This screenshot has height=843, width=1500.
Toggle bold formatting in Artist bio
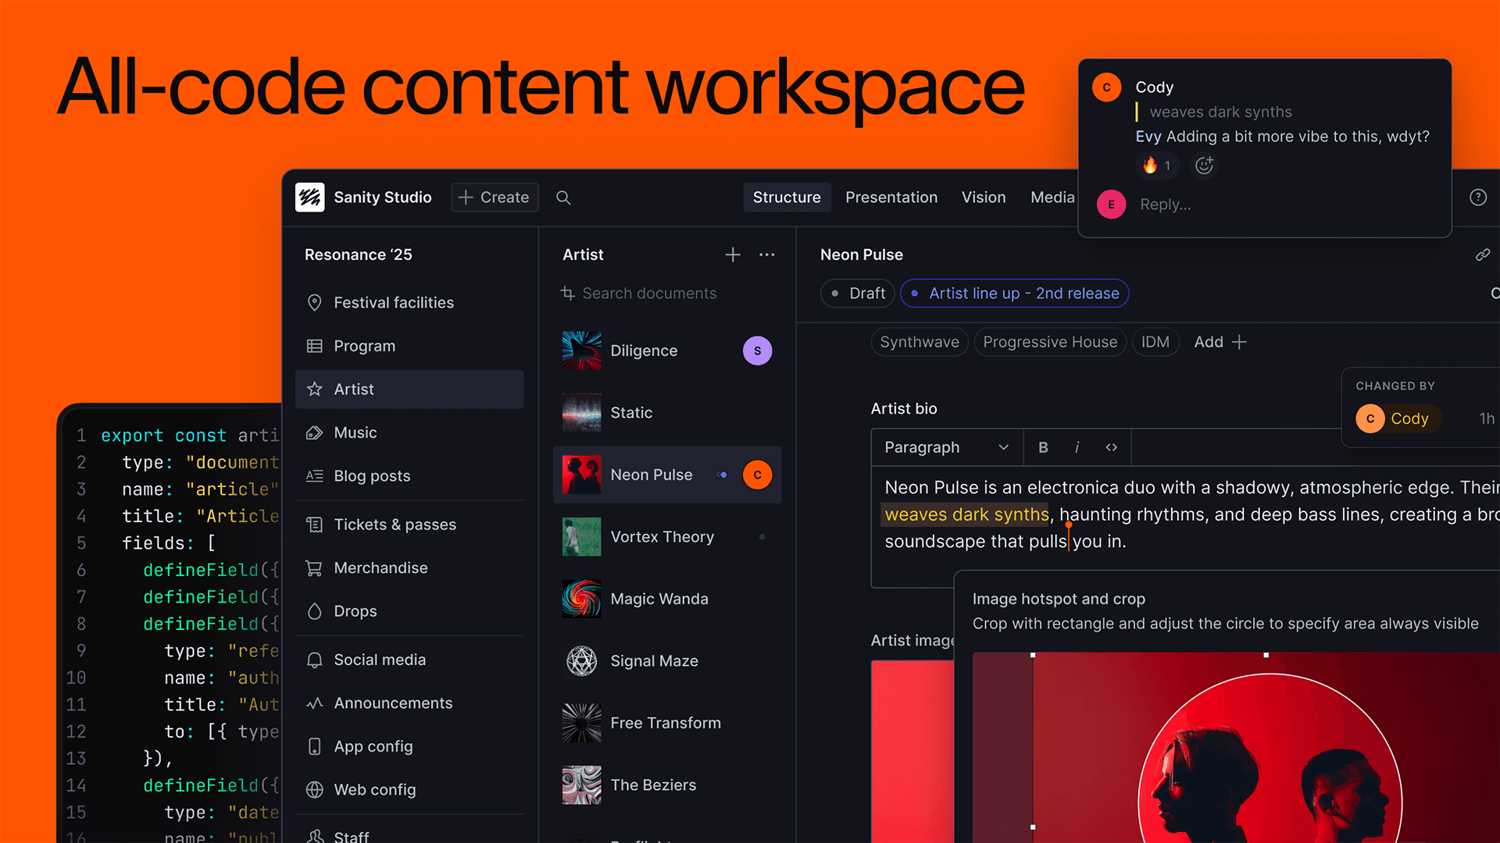pyautogui.click(x=1043, y=447)
